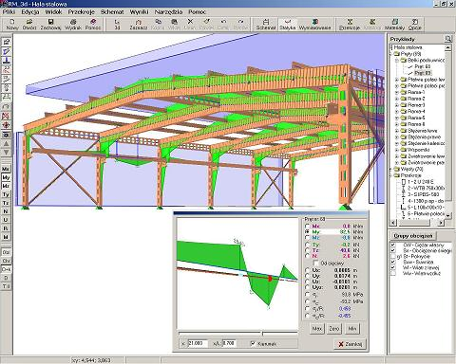Image resolution: width=456 pixels, height=364 pixels.
Task: Click the position slider under the moment diagram
Action: (x=238, y=333)
